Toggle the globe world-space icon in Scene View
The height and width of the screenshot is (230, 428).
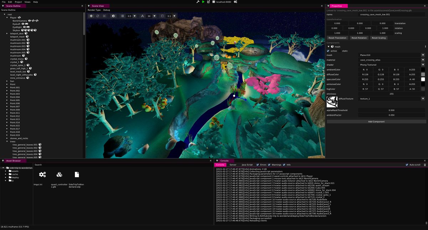tap(114, 16)
